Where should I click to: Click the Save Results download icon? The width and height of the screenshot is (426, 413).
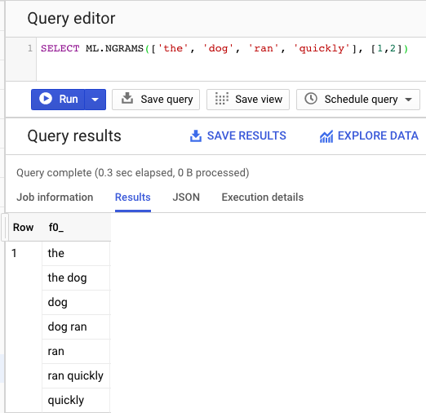point(196,136)
